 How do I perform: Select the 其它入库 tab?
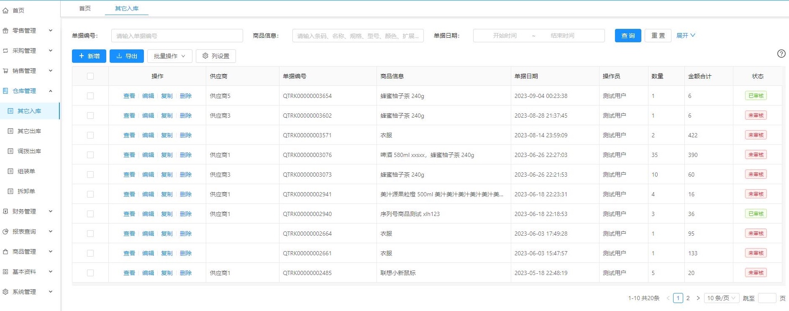pos(127,8)
